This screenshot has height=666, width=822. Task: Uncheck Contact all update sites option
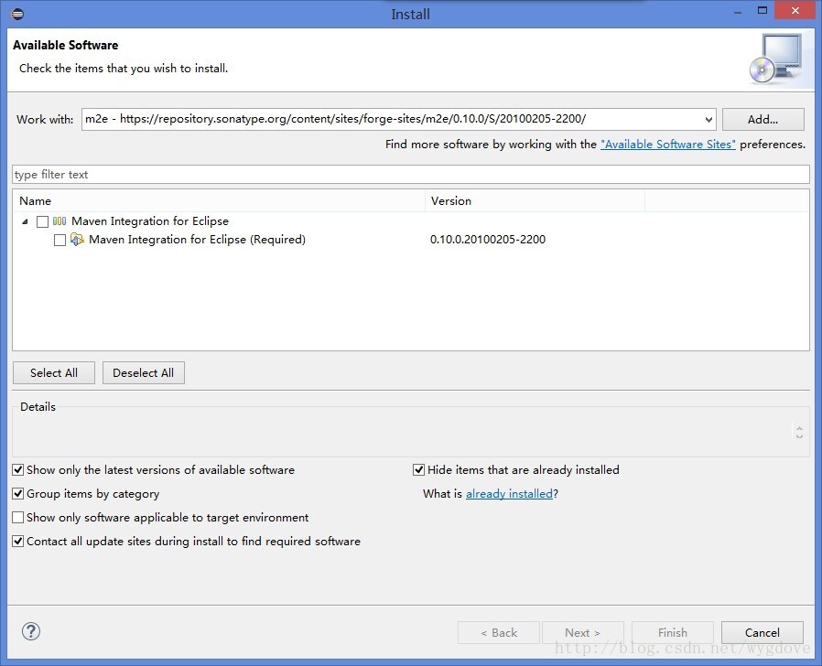point(18,542)
